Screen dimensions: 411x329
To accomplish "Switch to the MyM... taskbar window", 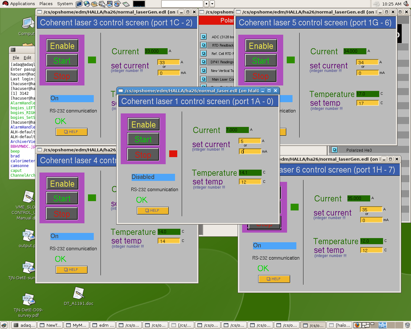I will (76, 325).
